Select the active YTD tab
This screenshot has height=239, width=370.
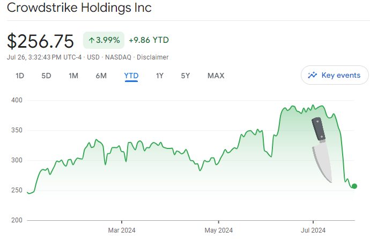(x=131, y=76)
